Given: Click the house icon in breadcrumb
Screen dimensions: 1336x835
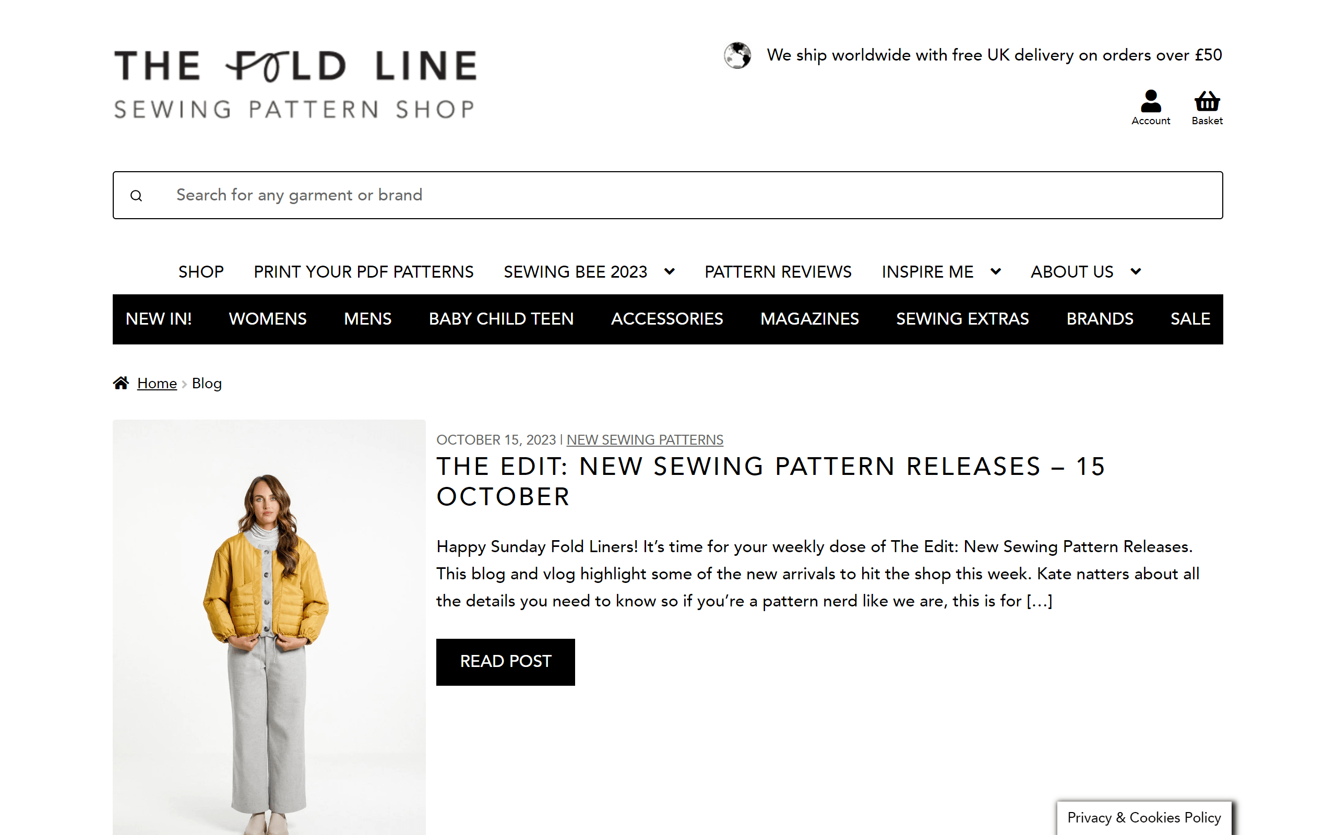Looking at the screenshot, I should [x=121, y=383].
